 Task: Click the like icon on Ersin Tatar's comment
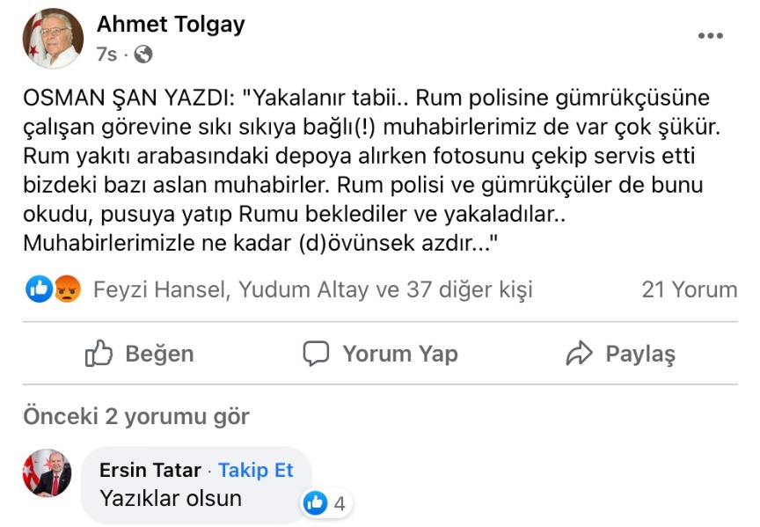(x=315, y=503)
